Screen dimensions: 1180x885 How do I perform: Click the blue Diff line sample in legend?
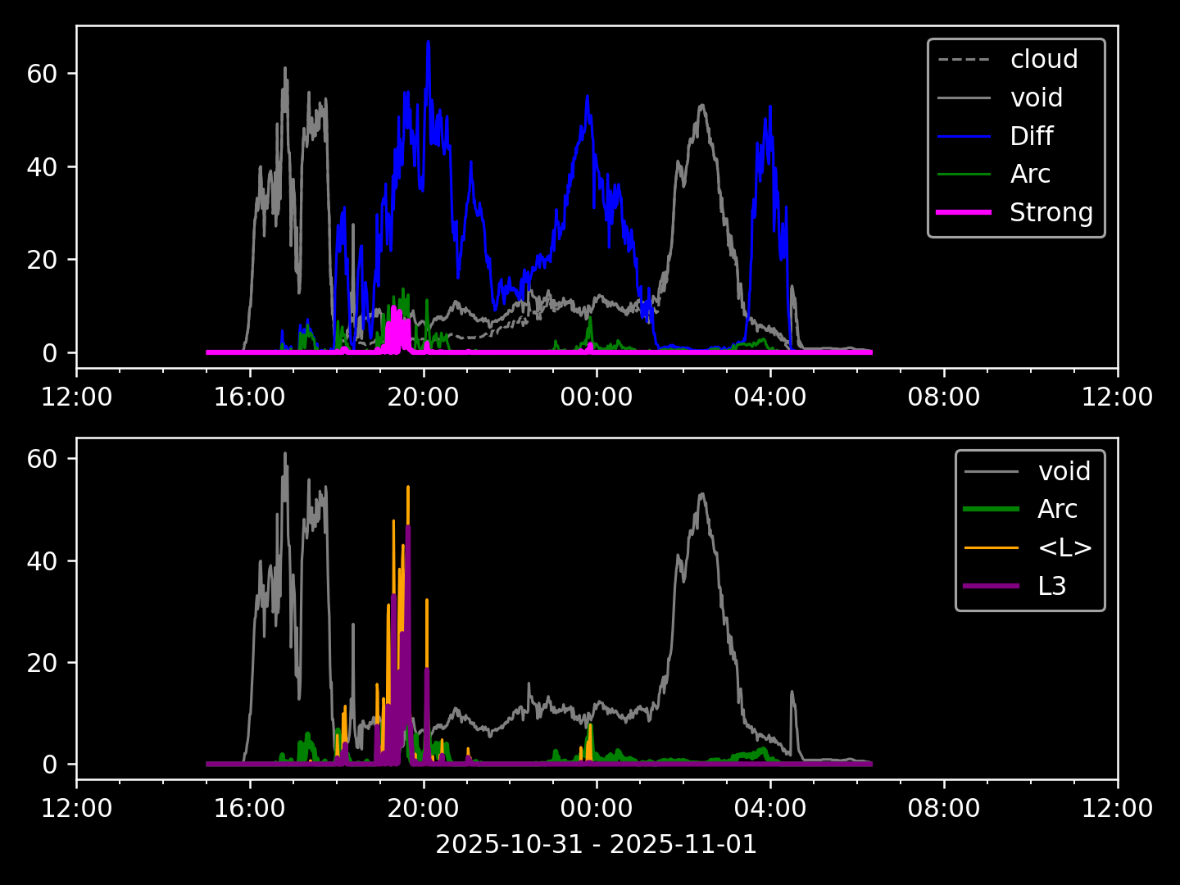coord(964,136)
